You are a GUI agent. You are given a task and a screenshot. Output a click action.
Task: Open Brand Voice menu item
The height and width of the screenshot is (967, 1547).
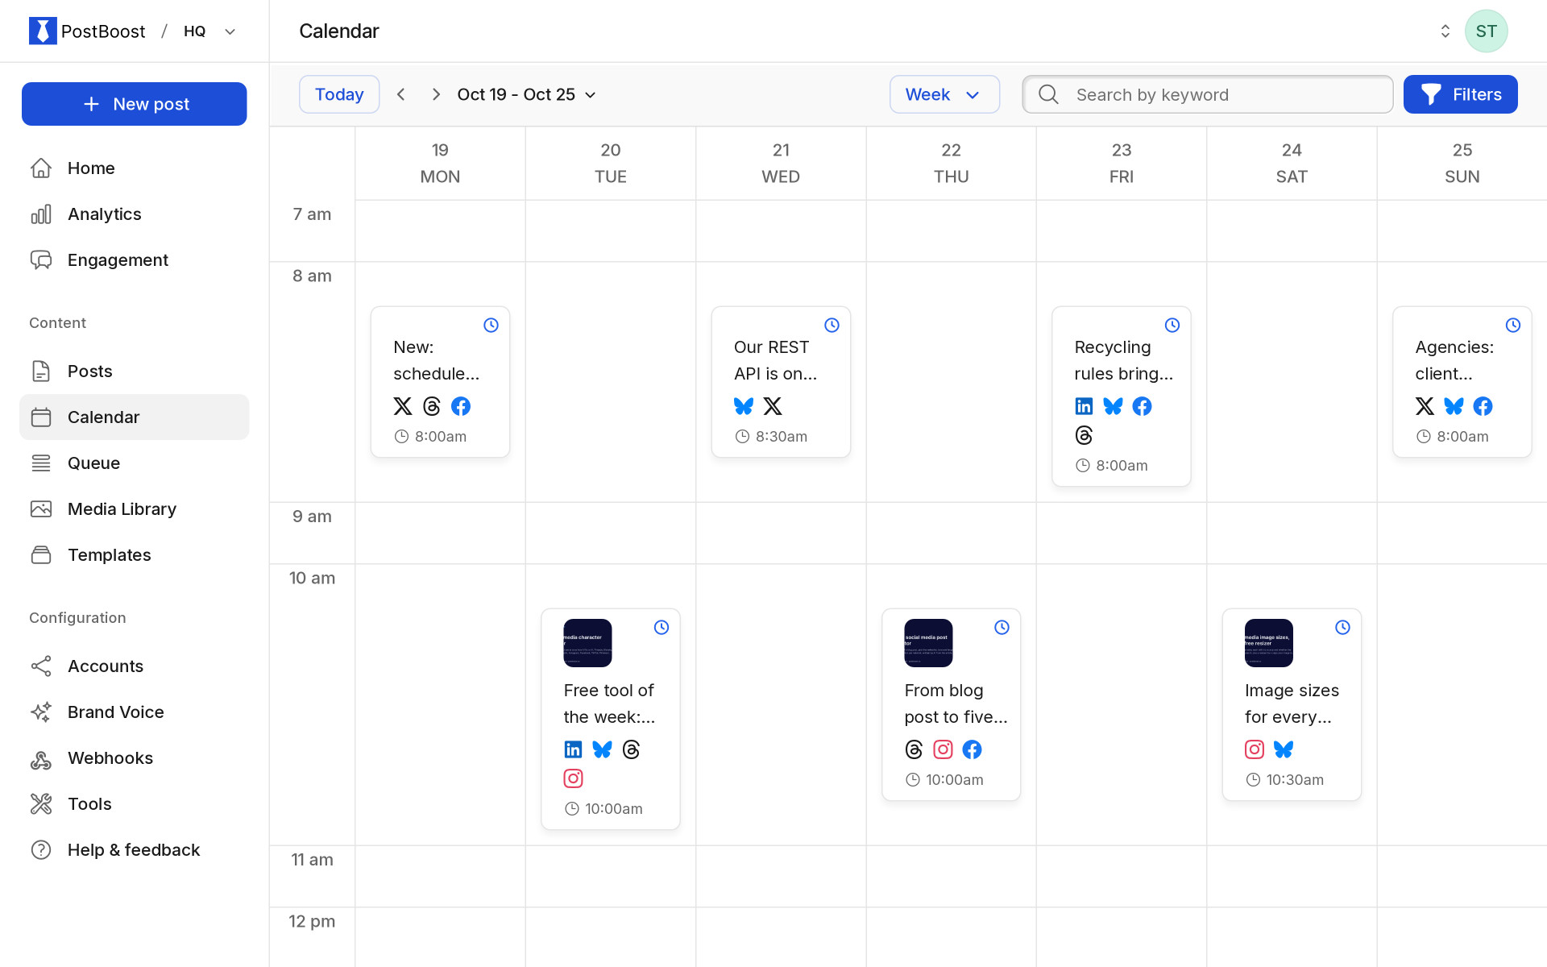(135, 712)
